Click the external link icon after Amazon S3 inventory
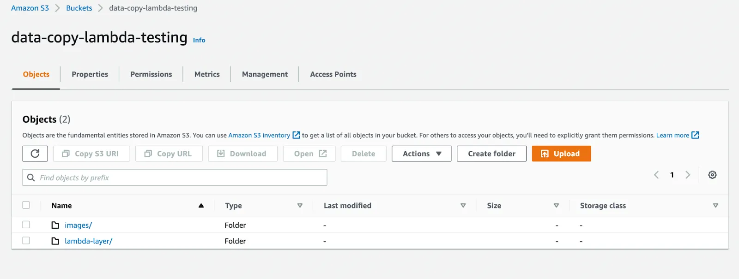The image size is (739, 279). click(x=297, y=135)
